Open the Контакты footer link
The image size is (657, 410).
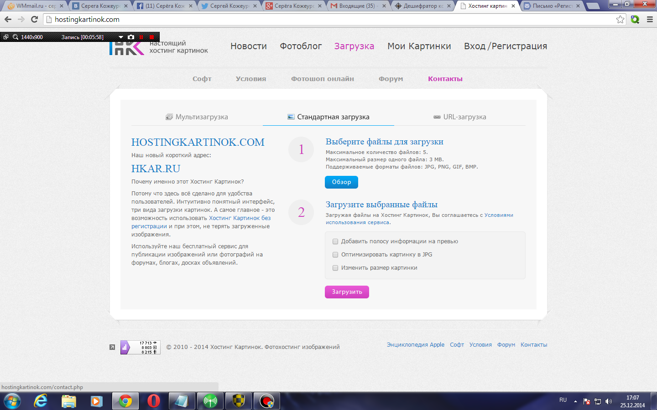click(534, 345)
